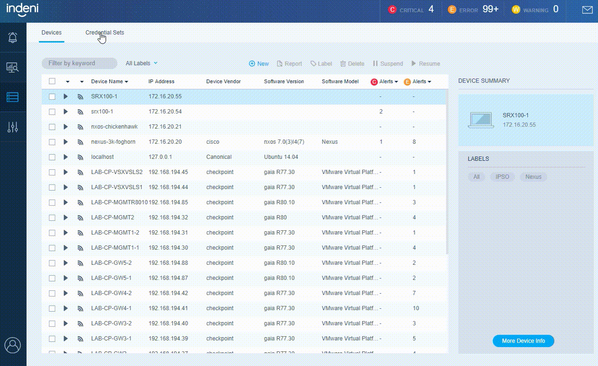Switch to the Credential Sets tab
Screen dimensions: 598x366
tap(105, 33)
